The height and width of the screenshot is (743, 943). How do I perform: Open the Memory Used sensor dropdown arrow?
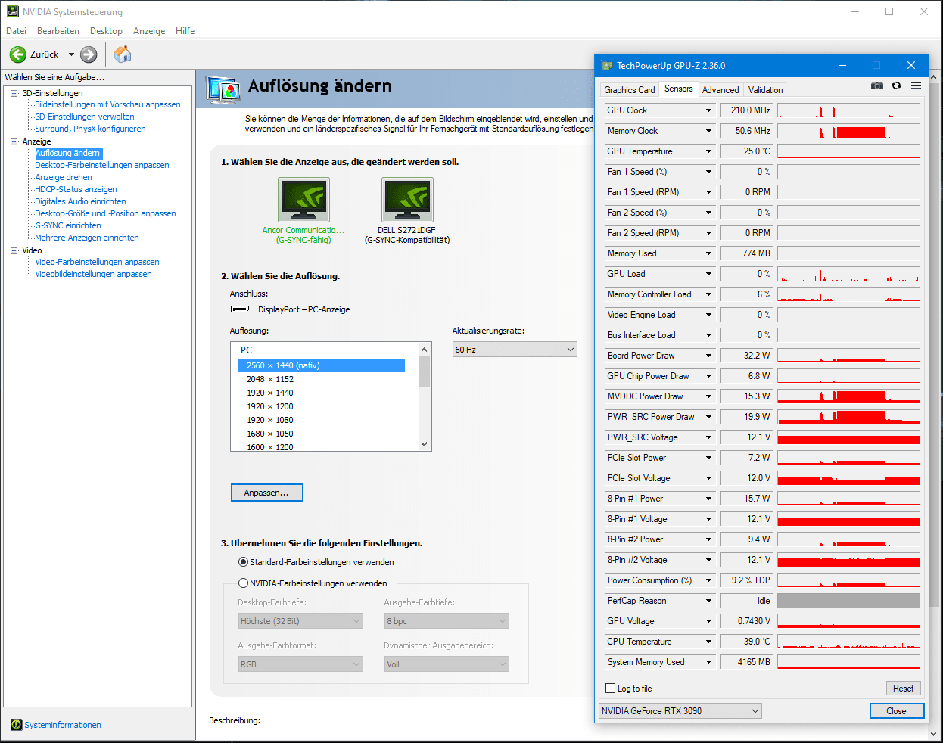(708, 253)
